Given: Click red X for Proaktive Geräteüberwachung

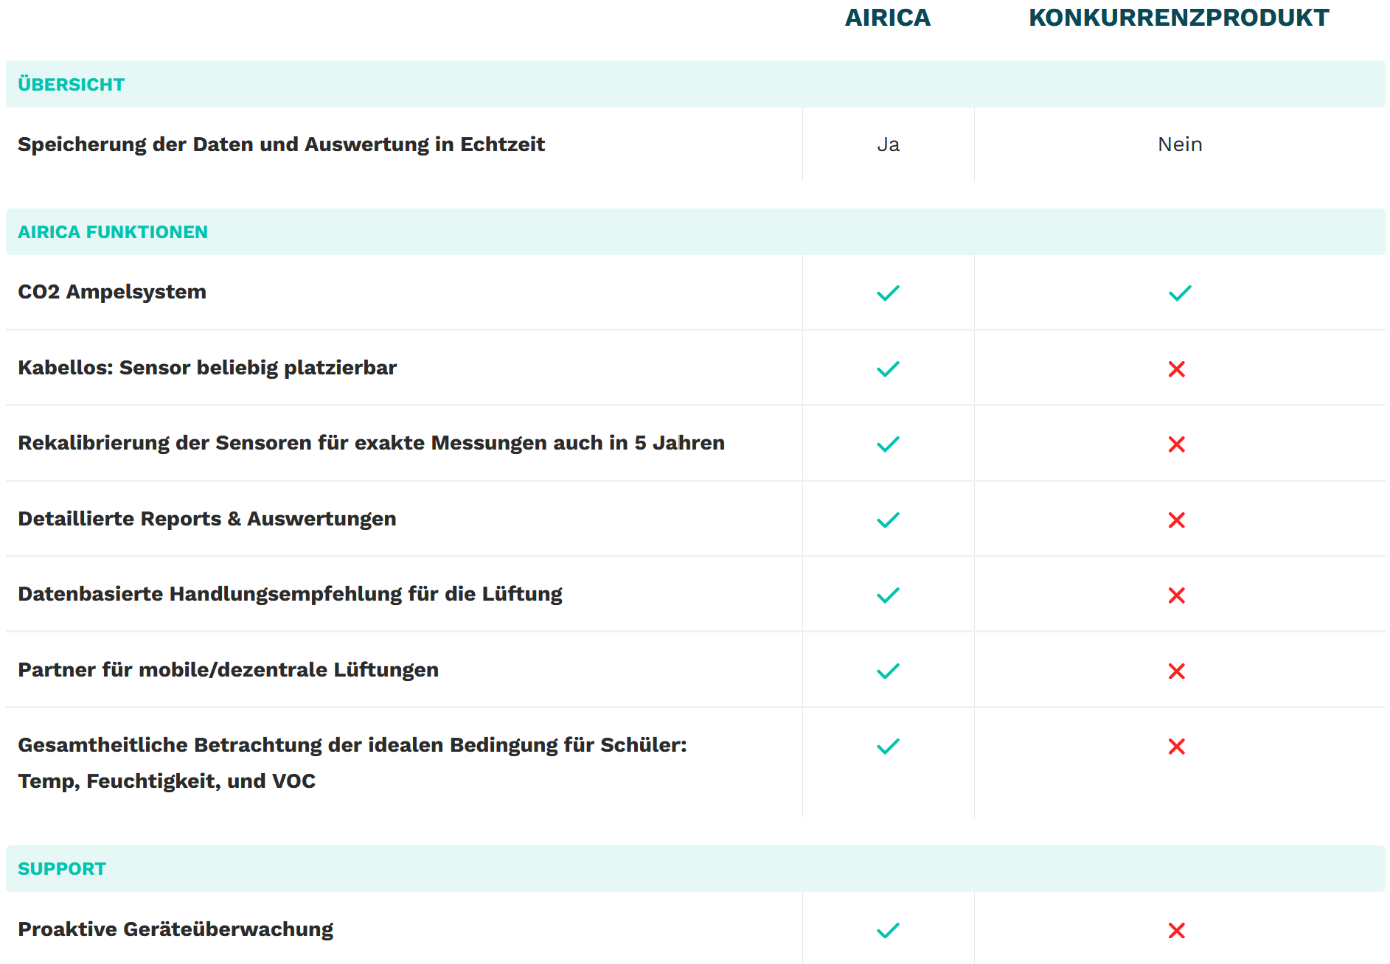Looking at the screenshot, I should 1177,931.
